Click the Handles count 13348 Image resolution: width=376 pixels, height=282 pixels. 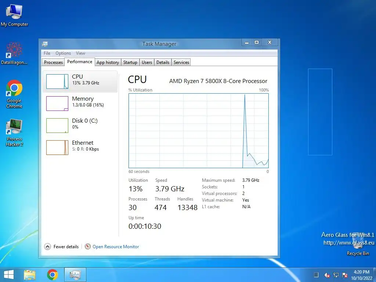[188, 208]
